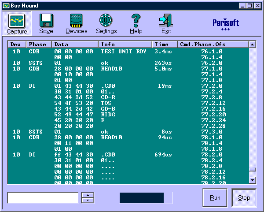The height and width of the screenshot is (212, 264).
Task: Click data row 45 20 20 20
Action: [73, 120]
